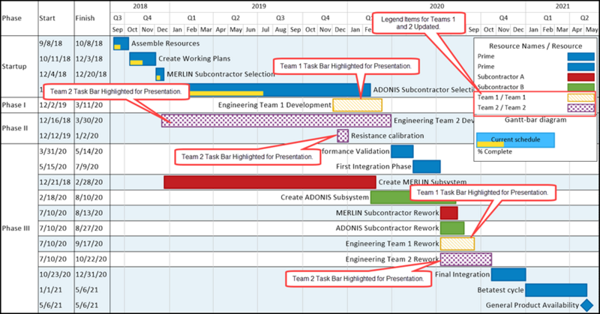Click the Team 1 hatched legend swatch

pyautogui.click(x=580, y=97)
